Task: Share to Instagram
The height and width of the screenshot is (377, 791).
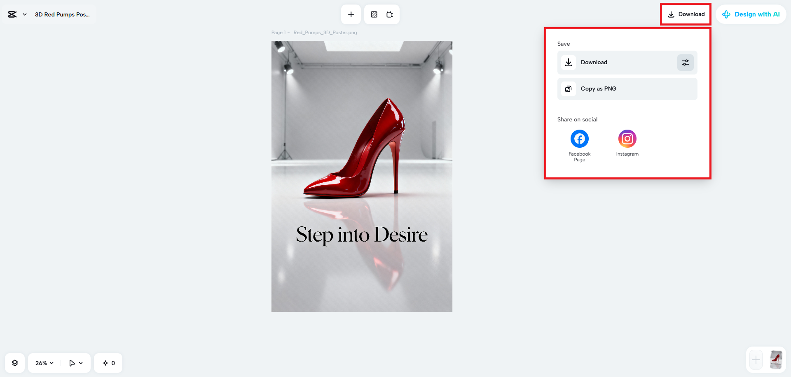Action: click(x=627, y=143)
